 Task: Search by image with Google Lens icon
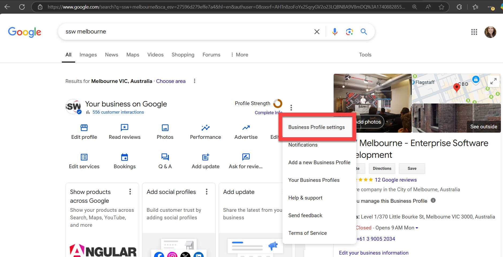click(x=349, y=32)
